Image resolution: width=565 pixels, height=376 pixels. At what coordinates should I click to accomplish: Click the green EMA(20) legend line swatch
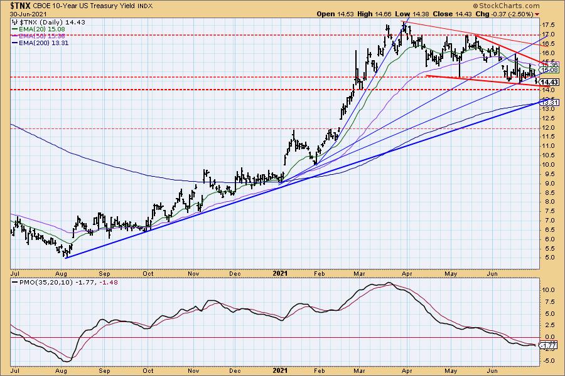[x=15, y=29]
